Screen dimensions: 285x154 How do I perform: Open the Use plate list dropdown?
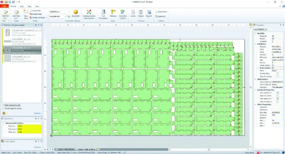(57, 16)
